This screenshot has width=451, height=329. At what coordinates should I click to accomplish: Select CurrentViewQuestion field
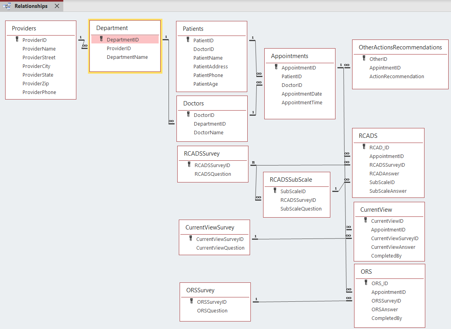pos(220,248)
